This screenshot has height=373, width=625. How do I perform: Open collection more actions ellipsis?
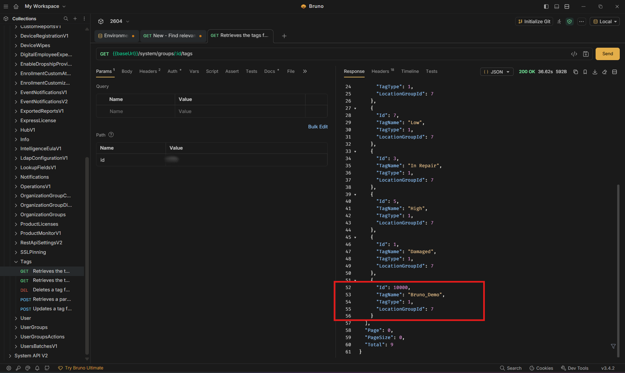click(x=582, y=22)
